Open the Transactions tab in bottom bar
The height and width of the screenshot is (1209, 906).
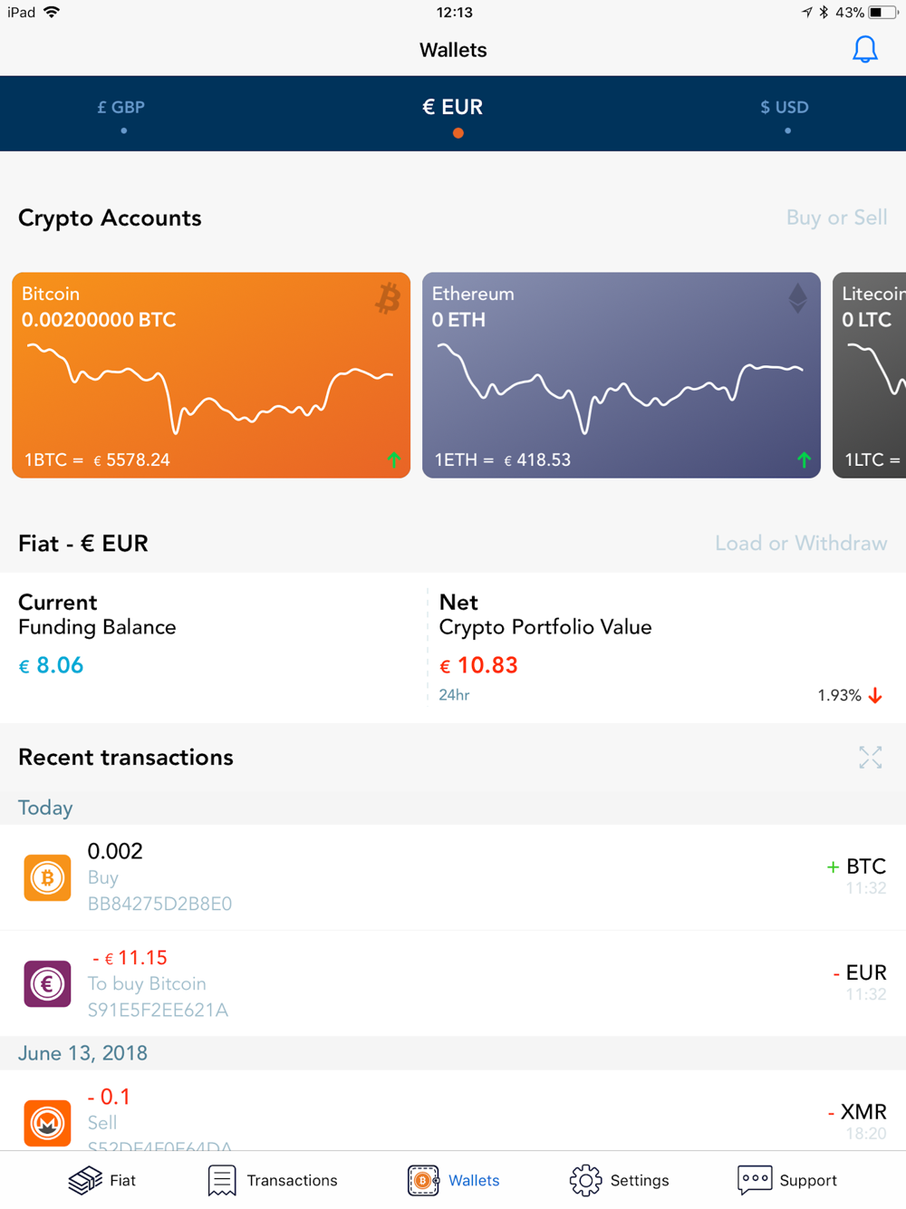click(x=272, y=1180)
